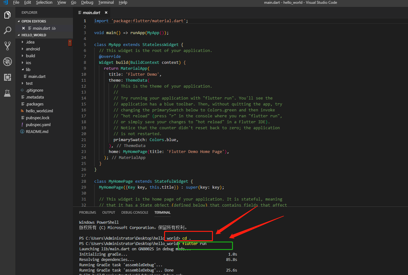Collapse the HELLO_WORLD project section
This screenshot has width=408, height=275.
coord(34,35)
